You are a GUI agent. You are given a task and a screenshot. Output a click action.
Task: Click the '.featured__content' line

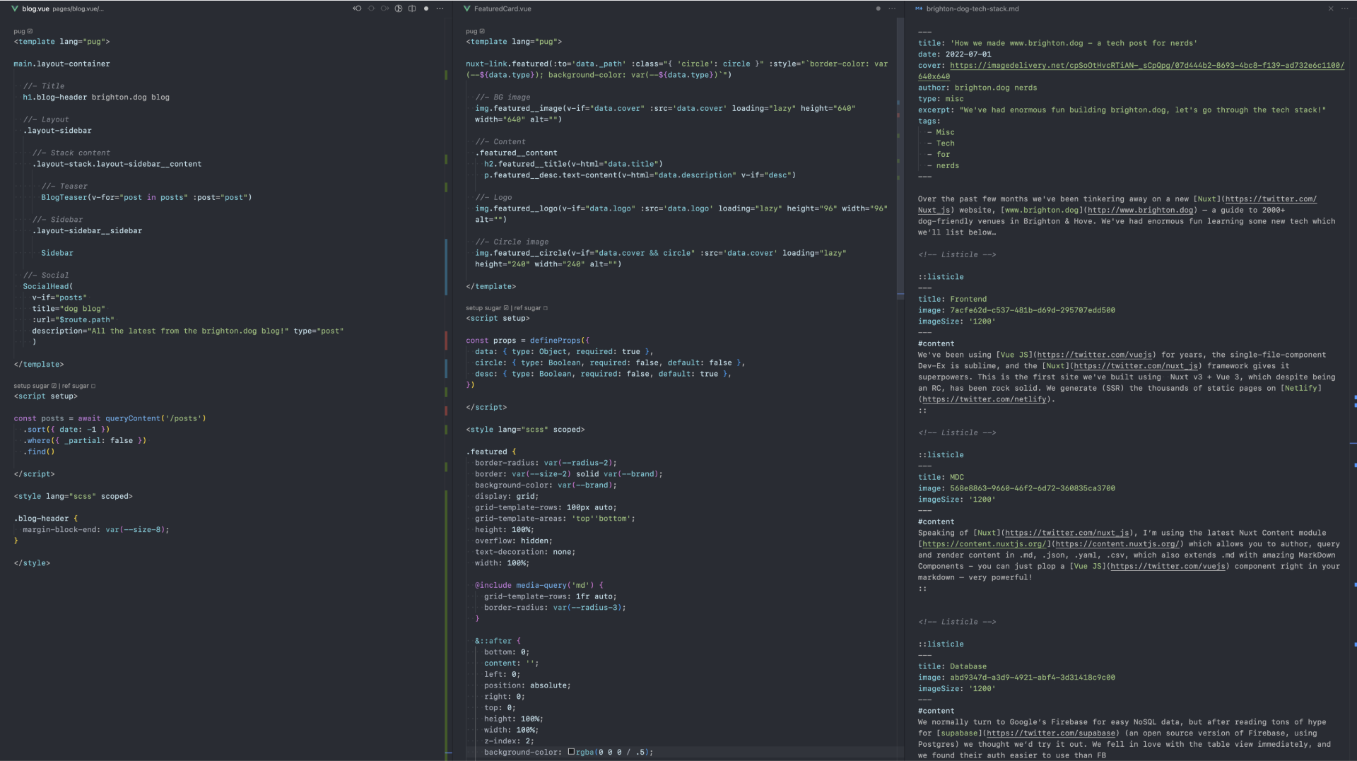(516, 153)
